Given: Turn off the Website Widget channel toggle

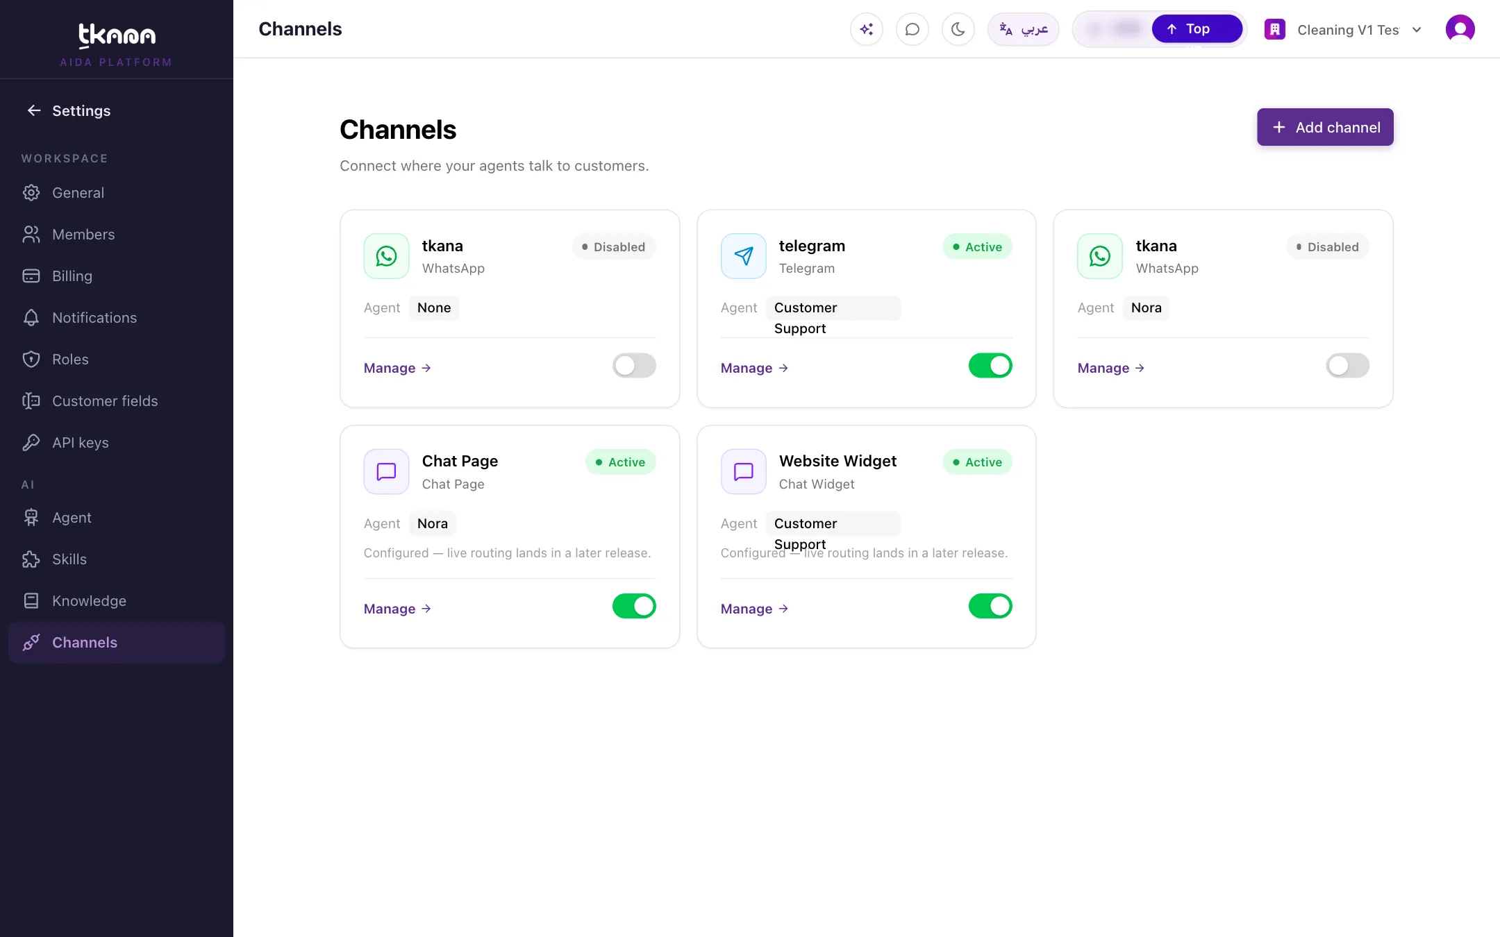Looking at the screenshot, I should coord(990,606).
